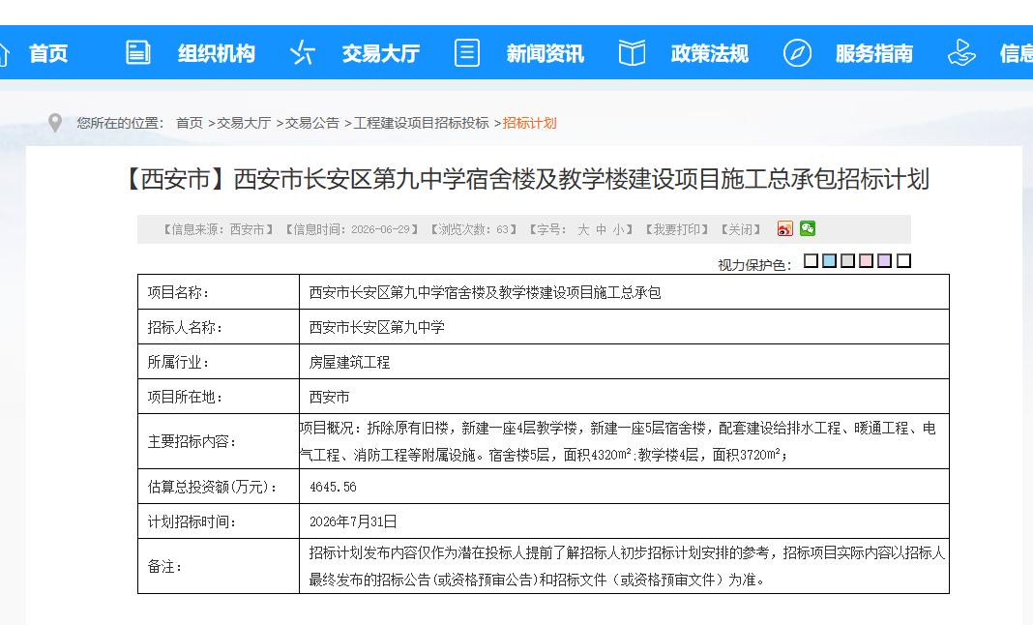
Task: Go to 交易大厅 menu item
Action: [x=381, y=53]
